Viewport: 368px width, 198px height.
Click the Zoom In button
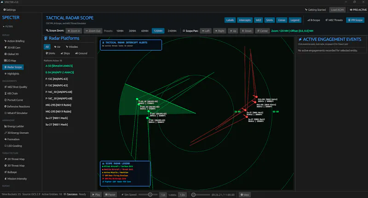(x=74, y=31)
